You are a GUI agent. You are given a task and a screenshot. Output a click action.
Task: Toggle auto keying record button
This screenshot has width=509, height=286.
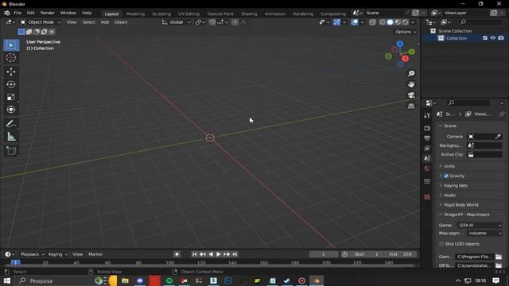click(x=177, y=254)
